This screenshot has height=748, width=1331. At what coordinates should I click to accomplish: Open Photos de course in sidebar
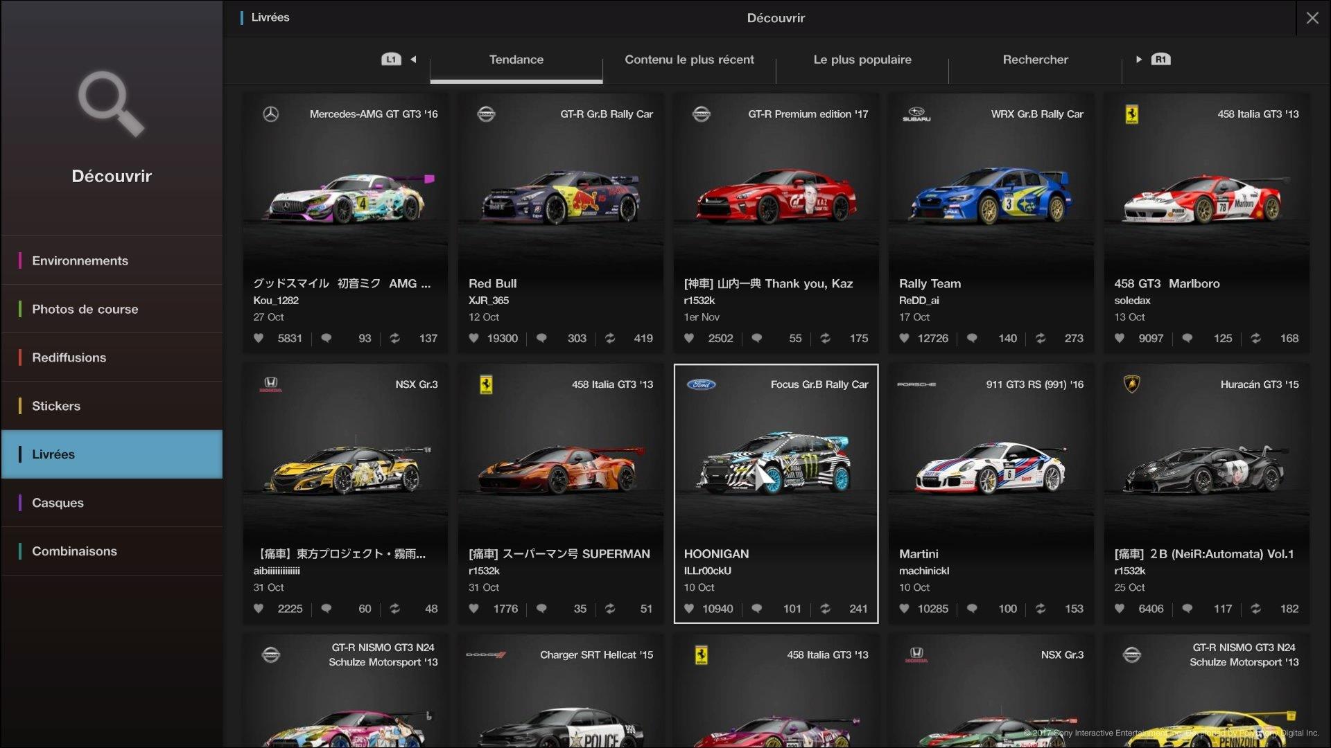(x=112, y=309)
